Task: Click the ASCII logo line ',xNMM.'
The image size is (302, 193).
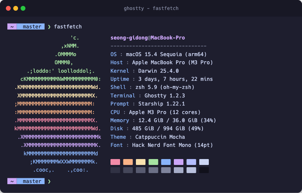Action: (70, 46)
